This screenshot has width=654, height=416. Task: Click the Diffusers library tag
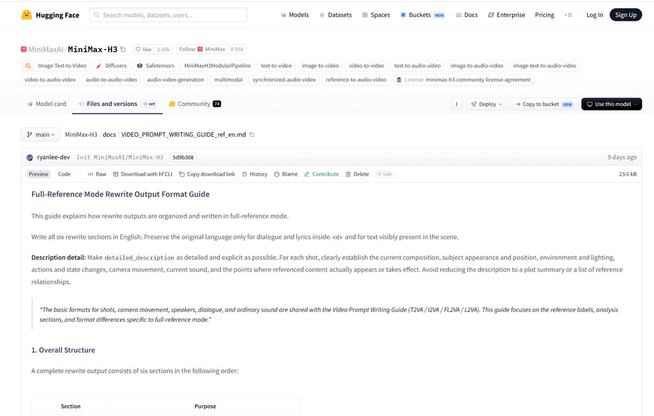111,66
